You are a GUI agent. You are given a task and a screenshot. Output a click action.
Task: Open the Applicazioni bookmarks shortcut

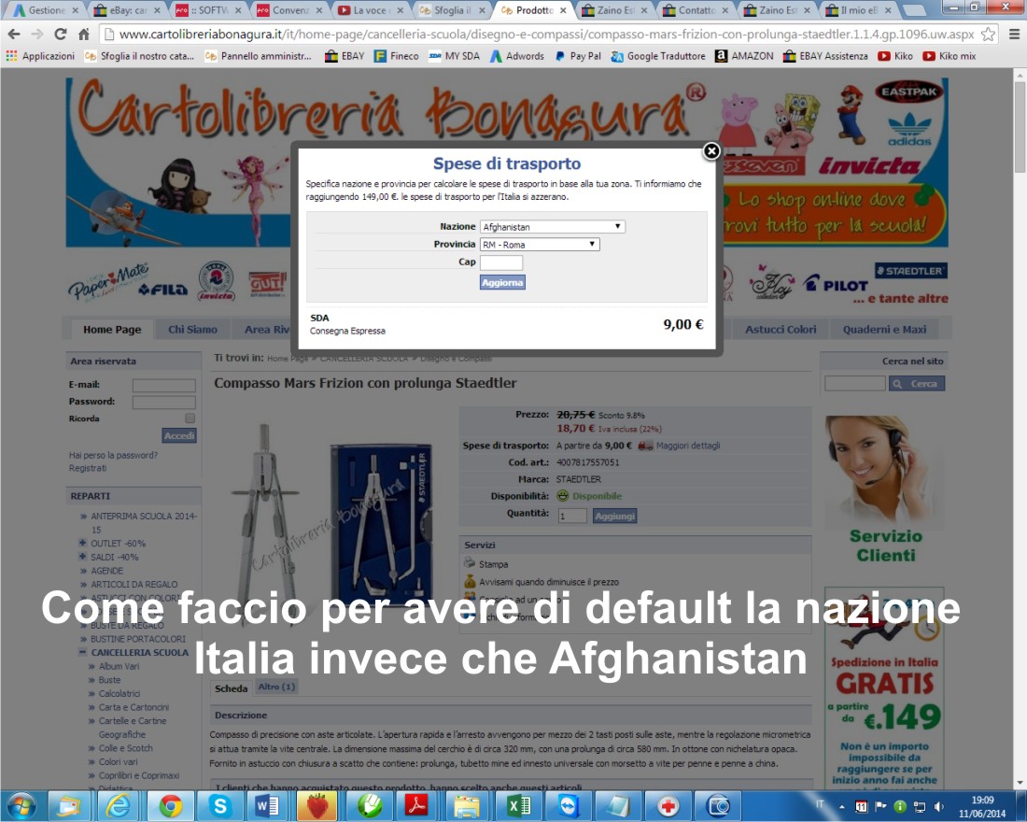point(40,56)
